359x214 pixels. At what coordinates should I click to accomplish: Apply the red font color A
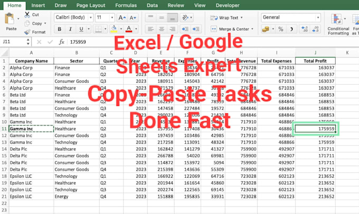click(129, 29)
